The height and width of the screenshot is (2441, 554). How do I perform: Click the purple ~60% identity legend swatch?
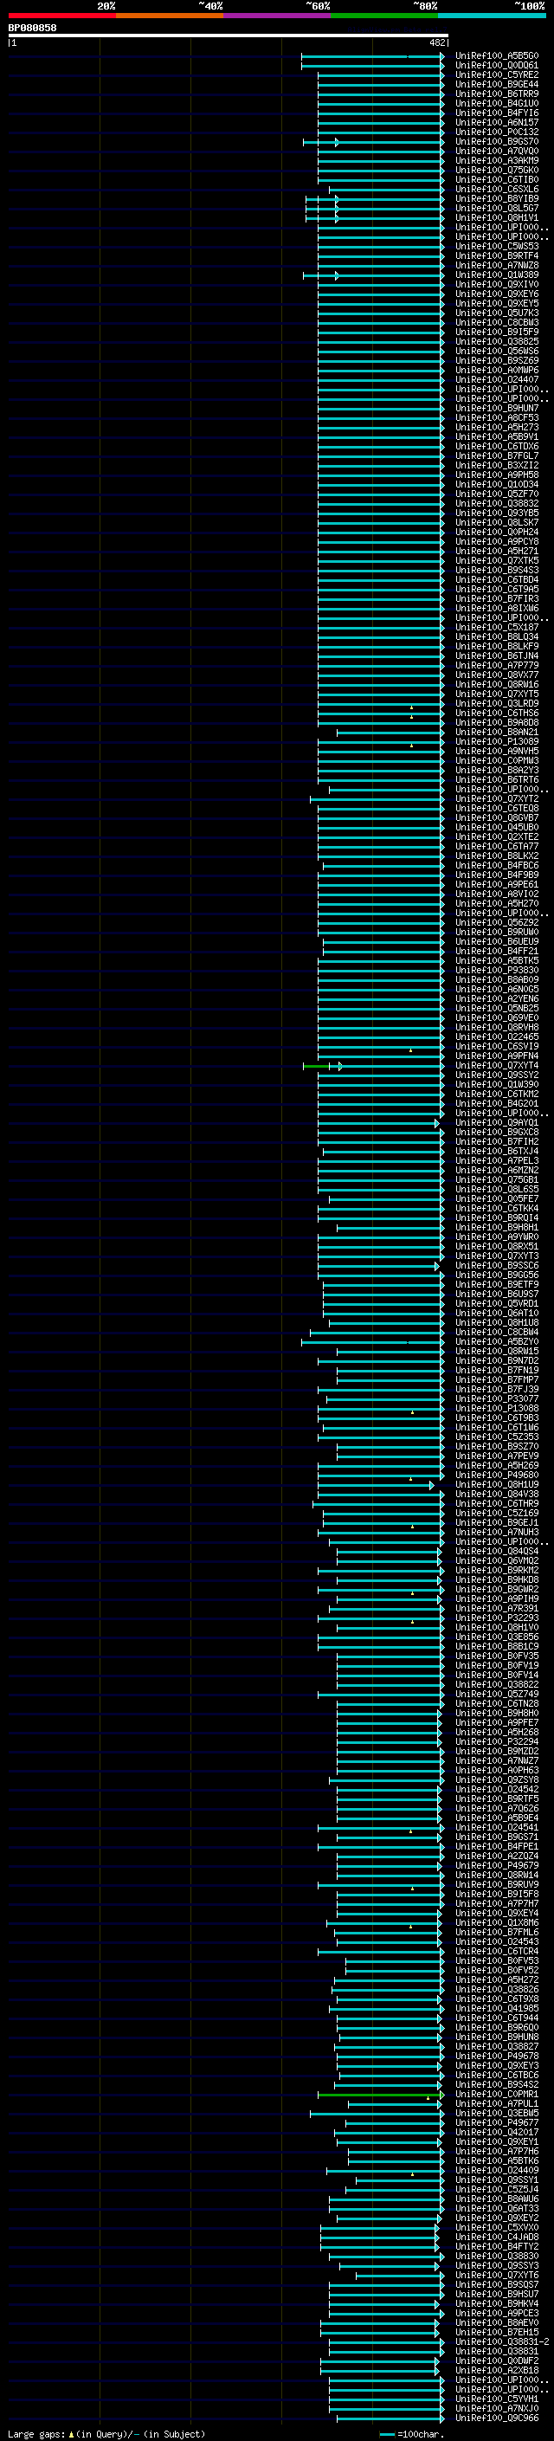[x=278, y=16]
